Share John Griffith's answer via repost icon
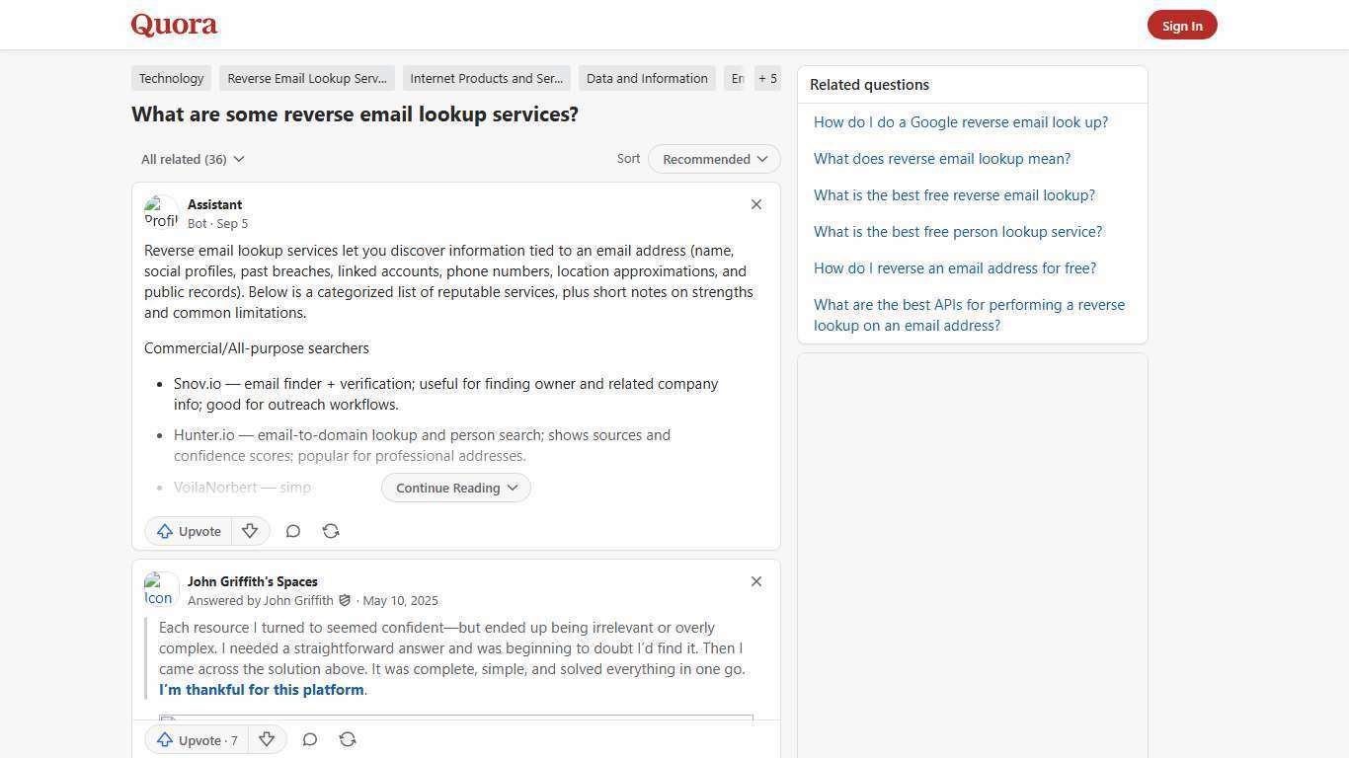 [x=347, y=739]
